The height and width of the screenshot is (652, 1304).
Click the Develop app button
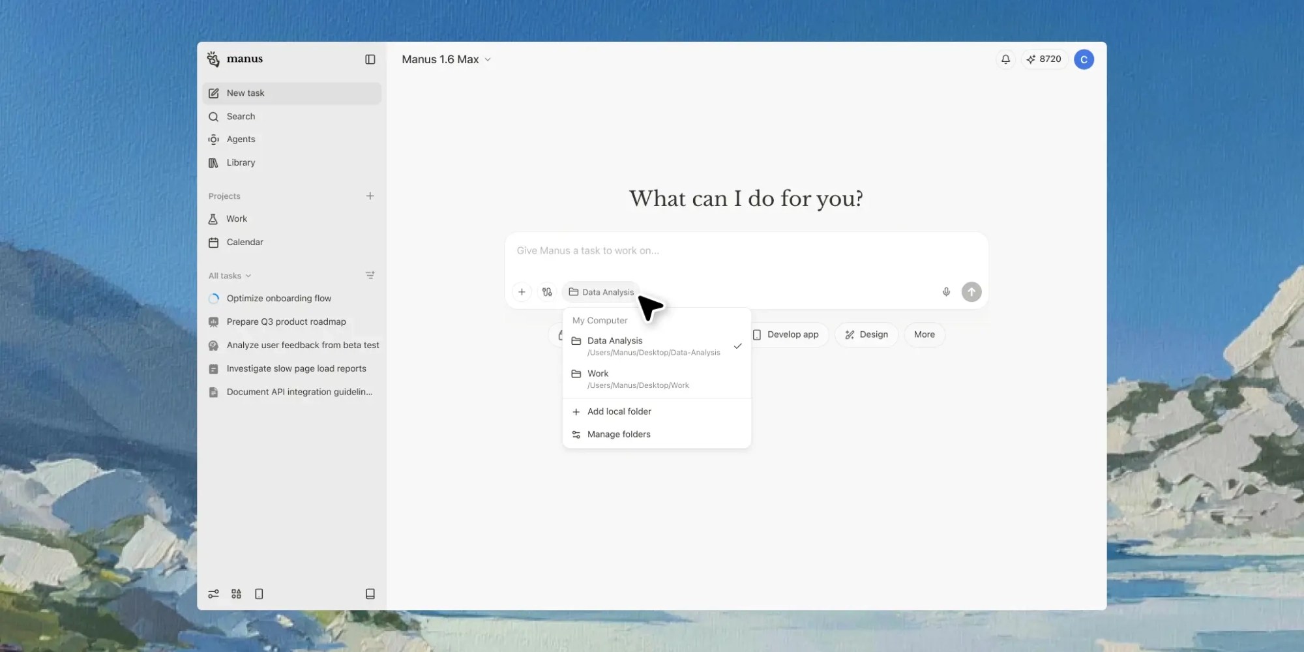pyautogui.click(x=787, y=334)
